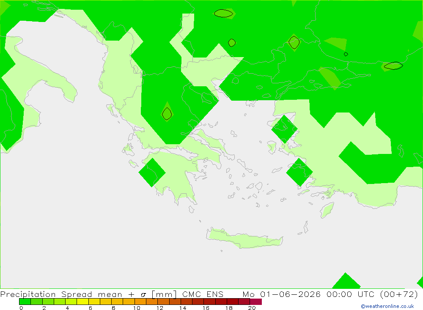This screenshot has width=423, height=310.
Task: Click the legend scale label "4"
Action: point(67,308)
